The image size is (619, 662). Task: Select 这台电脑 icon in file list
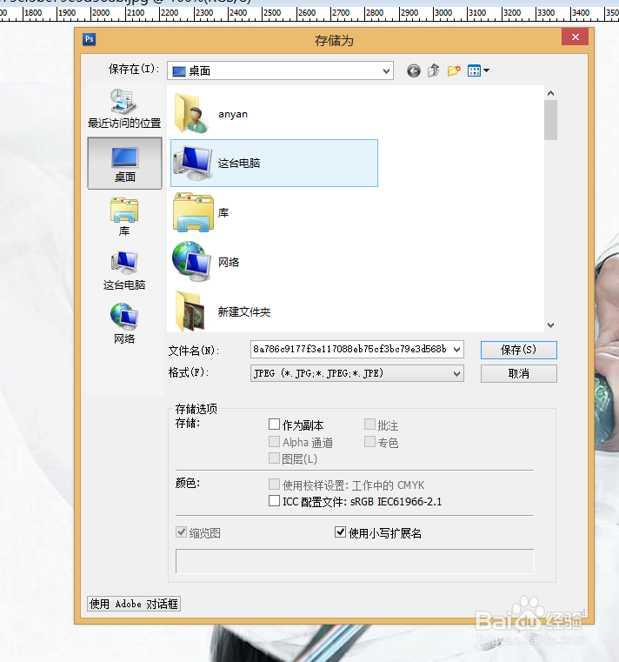tap(192, 163)
